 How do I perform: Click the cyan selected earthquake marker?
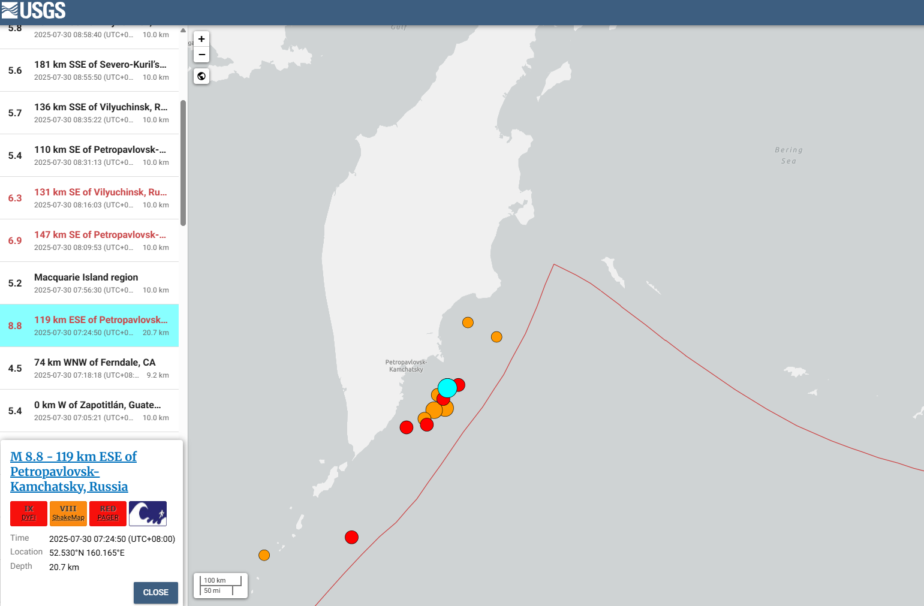click(x=447, y=388)
